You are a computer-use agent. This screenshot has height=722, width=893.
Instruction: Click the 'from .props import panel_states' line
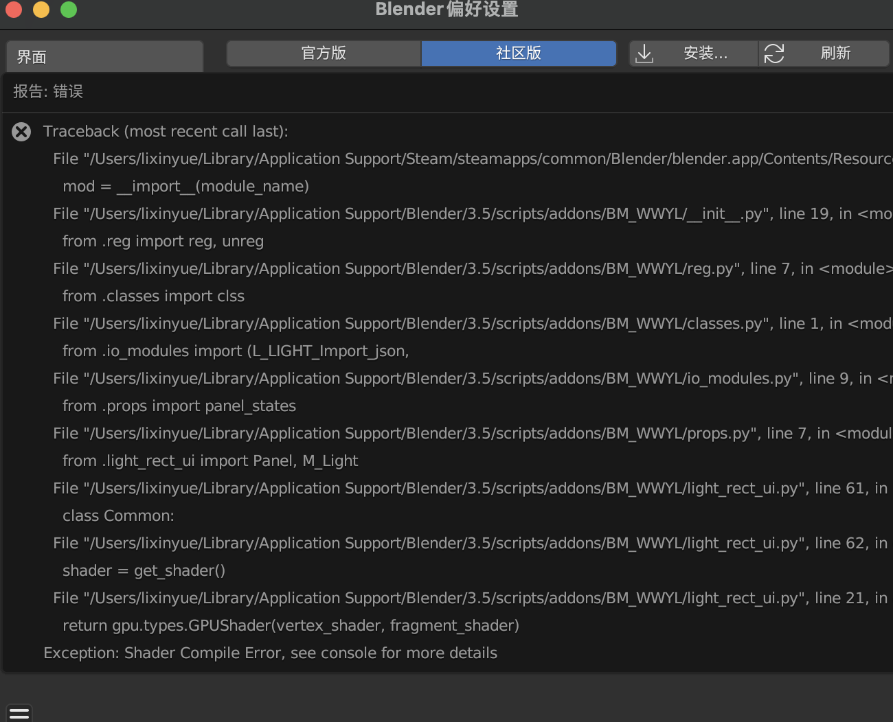[x=179, y=406]
